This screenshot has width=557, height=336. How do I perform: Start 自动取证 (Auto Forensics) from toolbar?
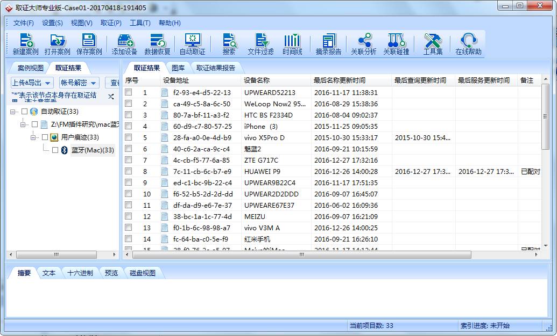192,44
